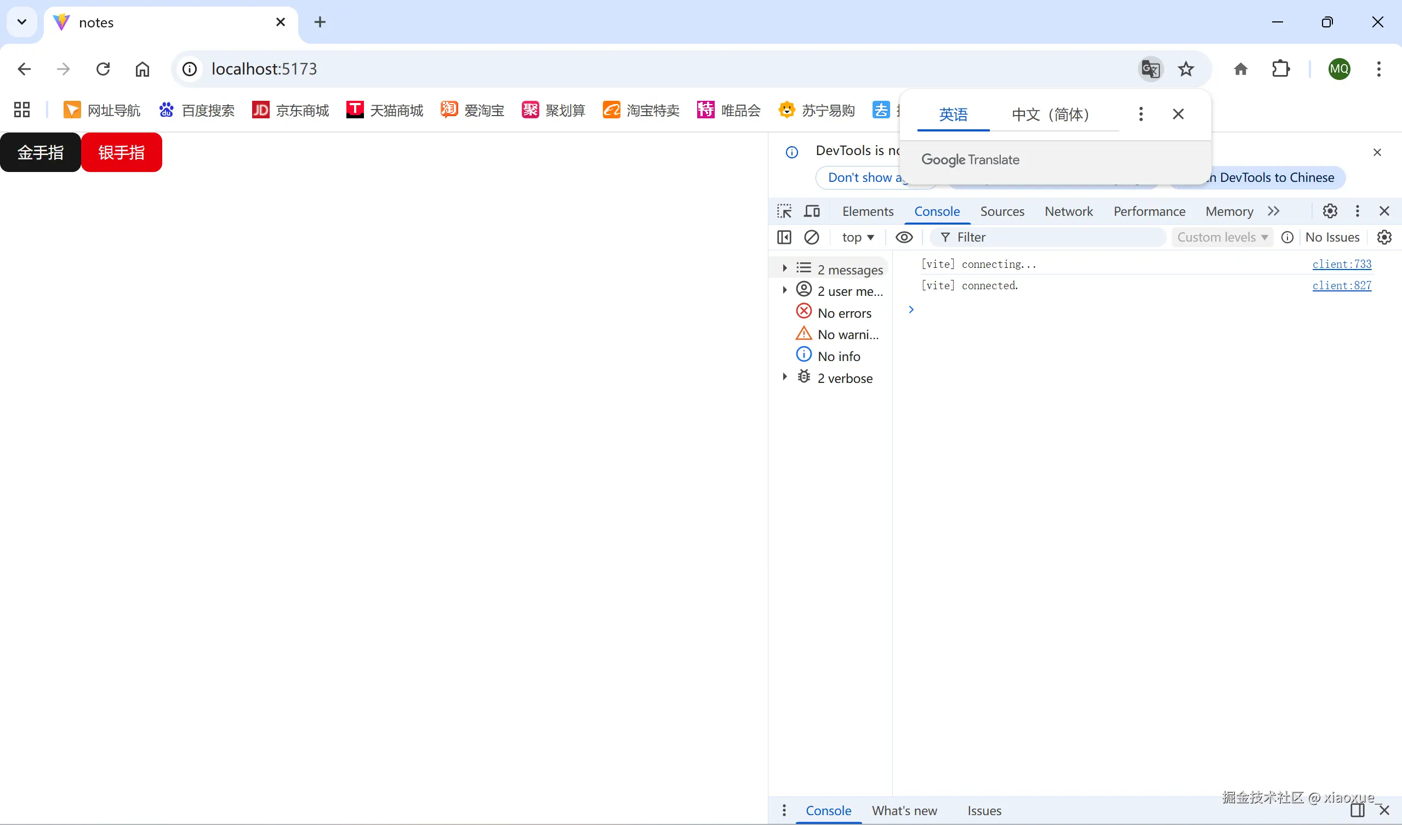Viewport: 1402px width, 825px height.
Task: Open console settings gear beside No Issues
Action: (x=1384, y=237)
